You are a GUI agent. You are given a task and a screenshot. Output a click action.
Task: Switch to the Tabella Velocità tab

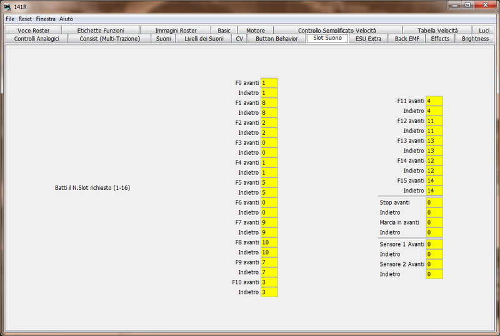click(x=437, y=30)
